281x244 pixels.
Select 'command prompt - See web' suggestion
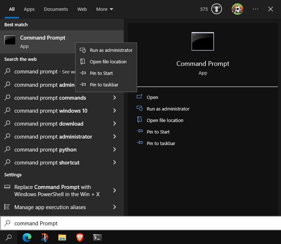pos(38,72)
